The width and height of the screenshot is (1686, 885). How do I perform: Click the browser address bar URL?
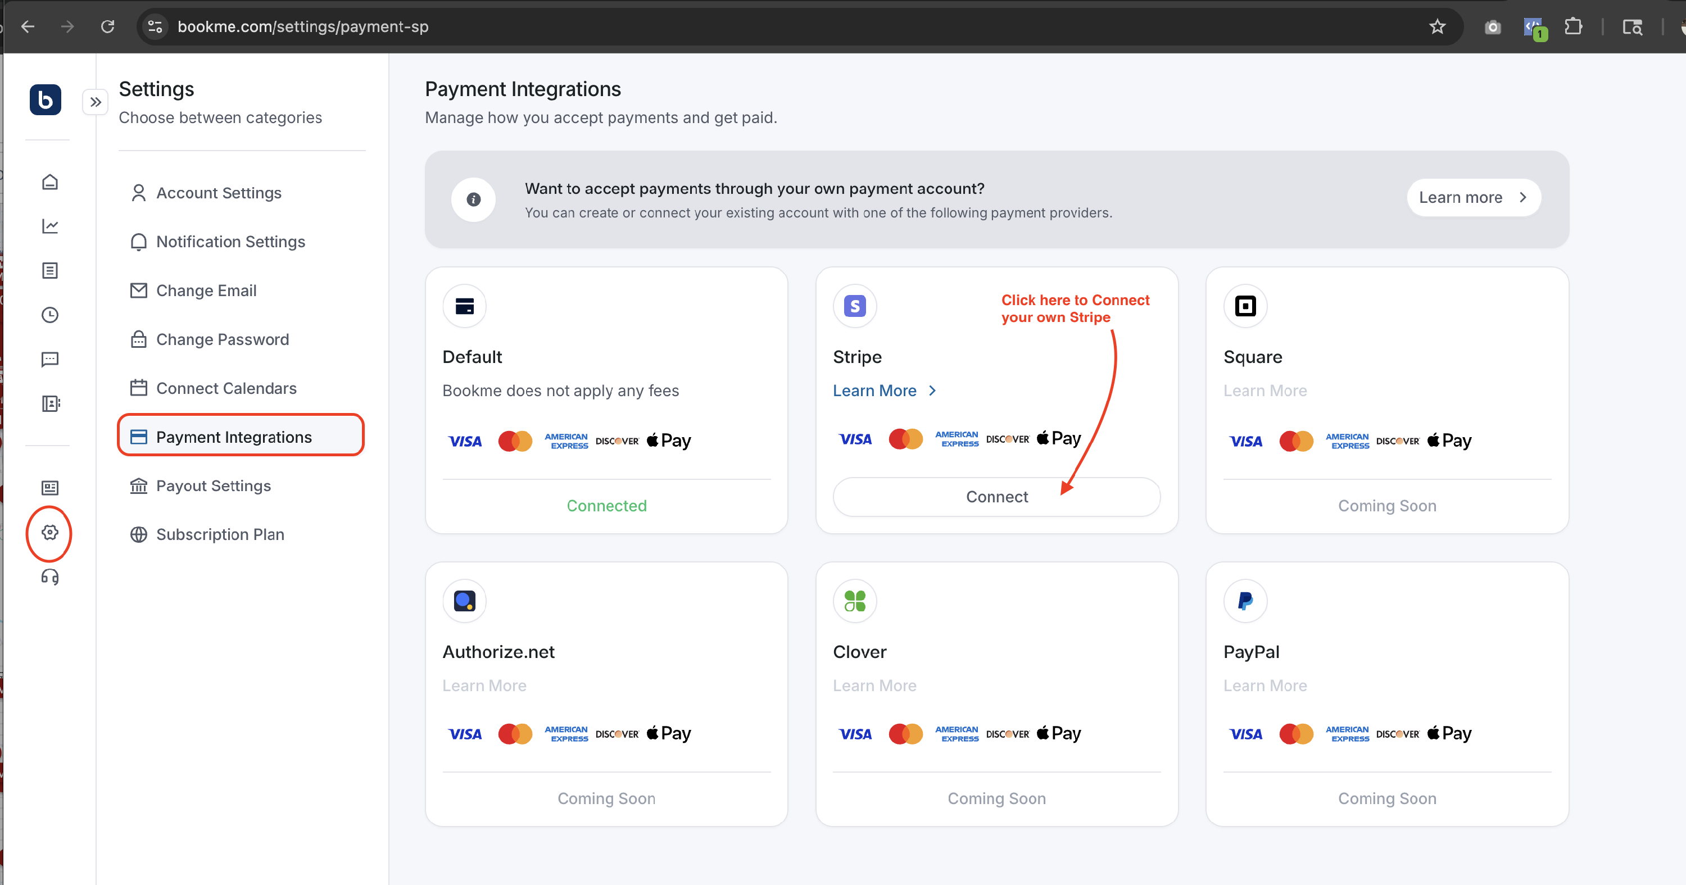pos(302,27)
